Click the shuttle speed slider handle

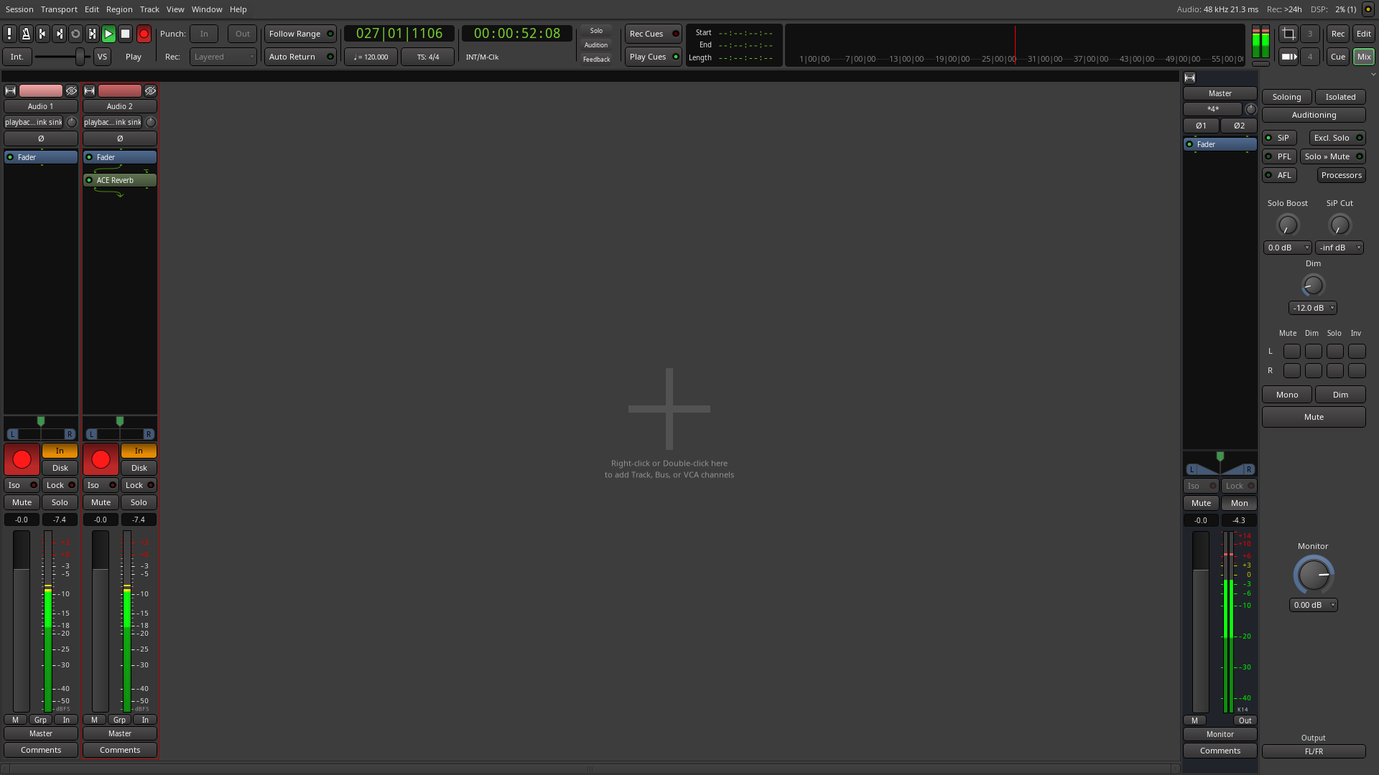tap(80, 57)
